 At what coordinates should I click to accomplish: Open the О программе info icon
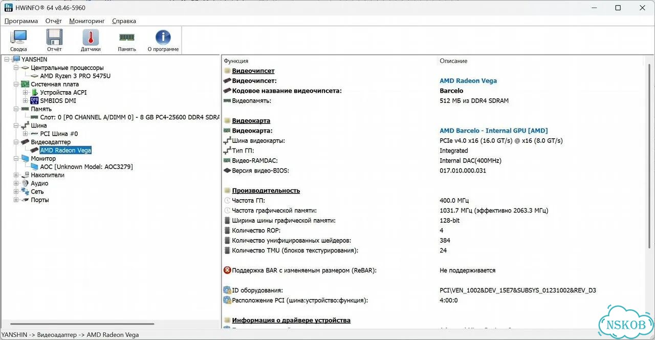tap(163, 40)
